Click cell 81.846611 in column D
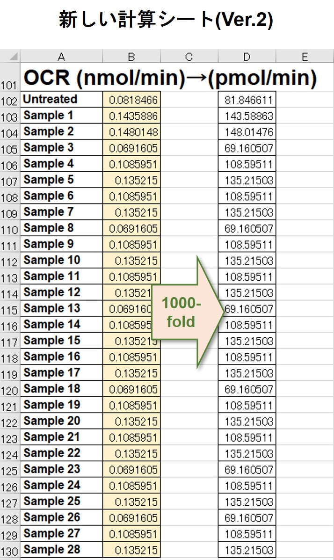334x560 pixels. 247,99
